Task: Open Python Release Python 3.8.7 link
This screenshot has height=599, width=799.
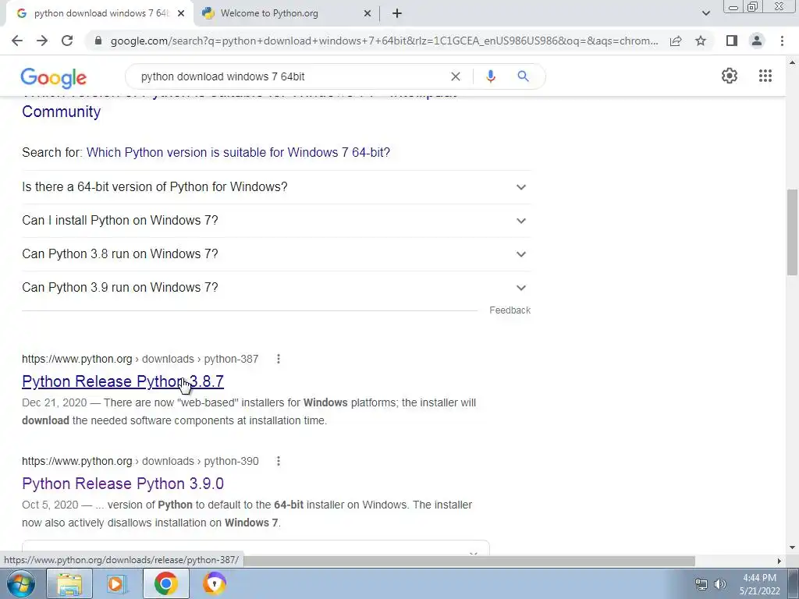Action: [x=123, y=381]
